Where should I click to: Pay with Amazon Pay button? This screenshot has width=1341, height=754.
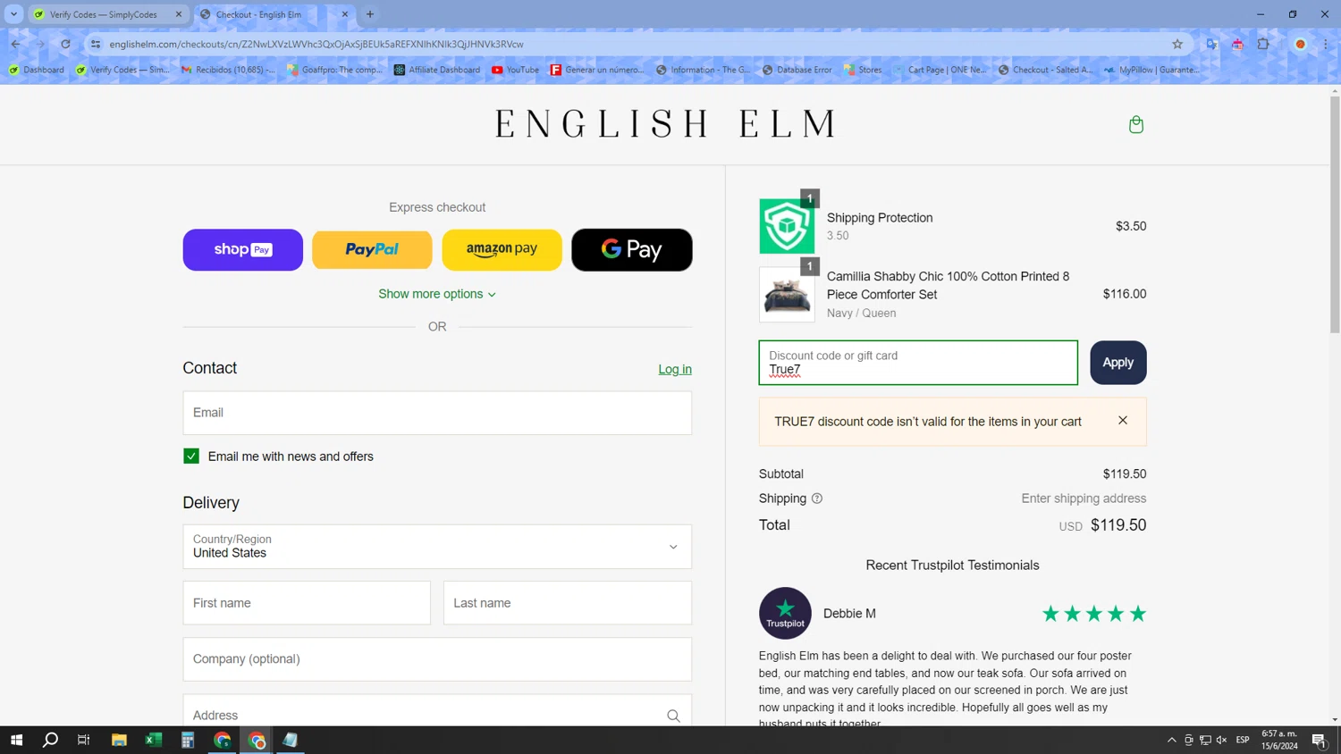coord(502,249)
